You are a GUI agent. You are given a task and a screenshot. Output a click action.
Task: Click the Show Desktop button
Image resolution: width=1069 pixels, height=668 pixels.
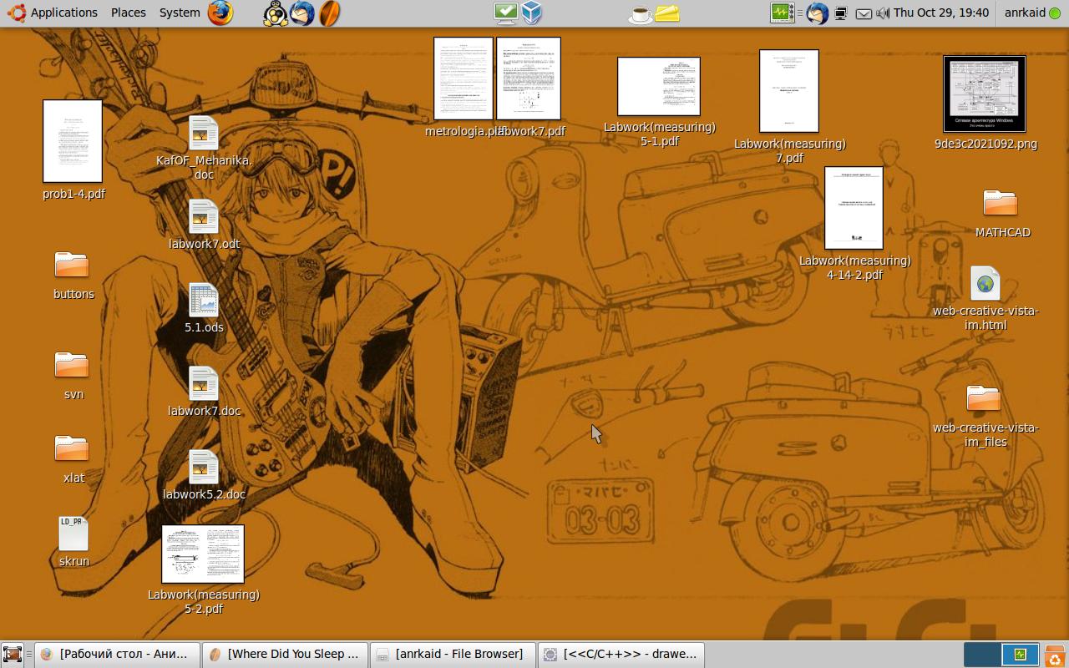click(12, 655)
